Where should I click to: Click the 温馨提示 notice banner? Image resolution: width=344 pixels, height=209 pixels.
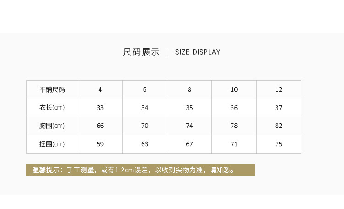[140, 170]
